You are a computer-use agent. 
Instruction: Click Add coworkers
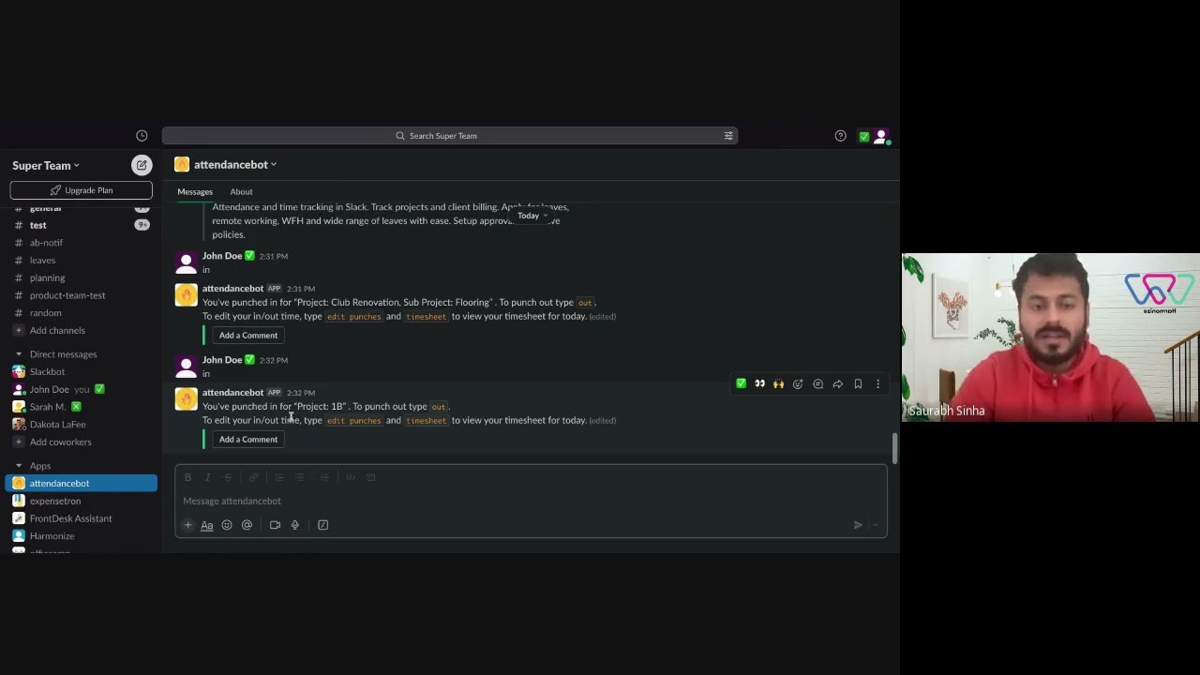pos(82,442)
